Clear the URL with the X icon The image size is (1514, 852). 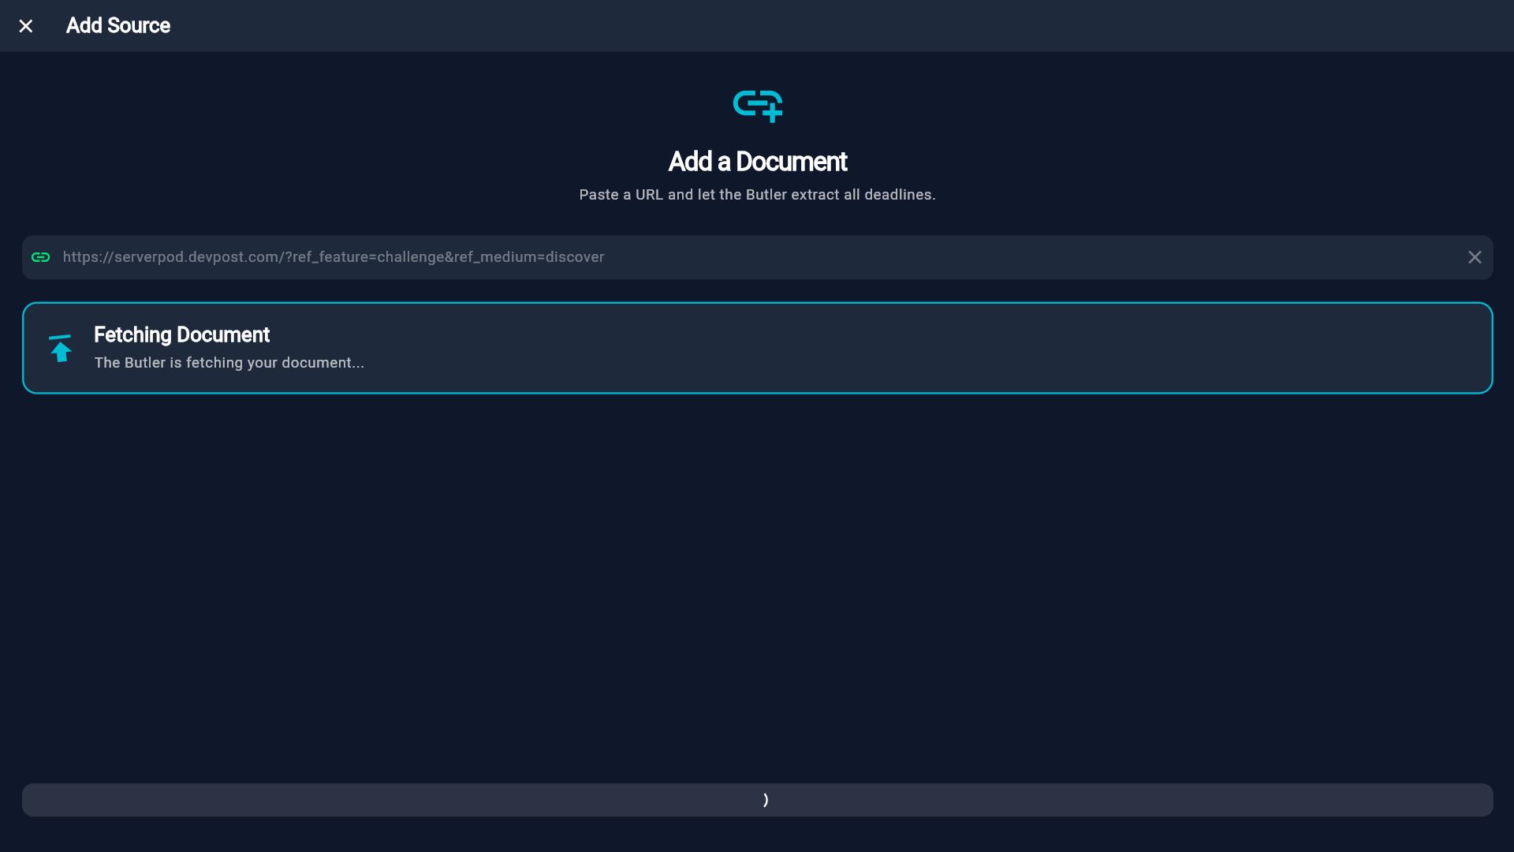click(x=1475, y=257)
